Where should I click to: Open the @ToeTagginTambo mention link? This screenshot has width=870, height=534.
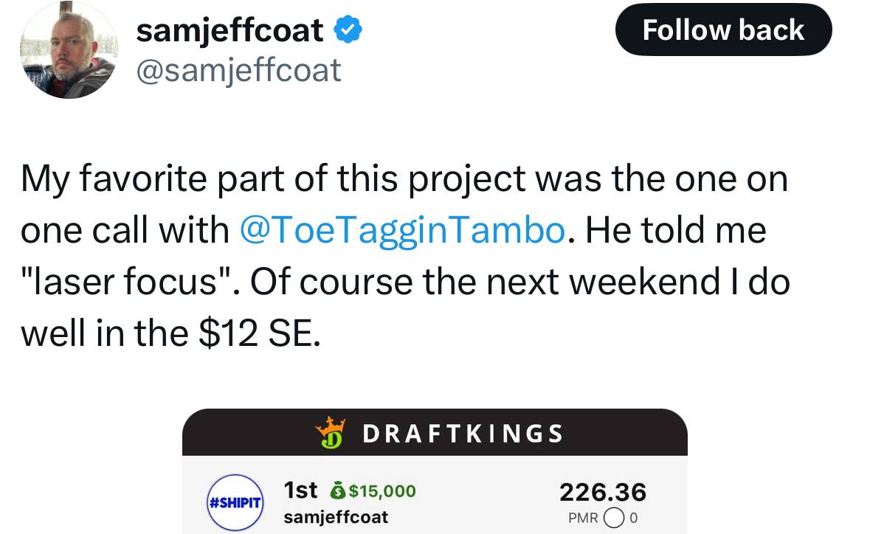click(402, 231)
